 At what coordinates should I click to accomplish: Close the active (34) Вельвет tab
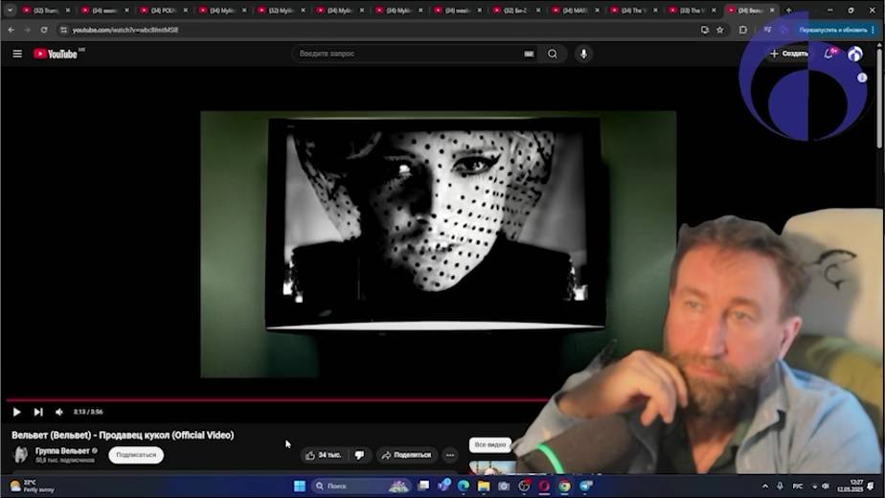tap(772, 11)
